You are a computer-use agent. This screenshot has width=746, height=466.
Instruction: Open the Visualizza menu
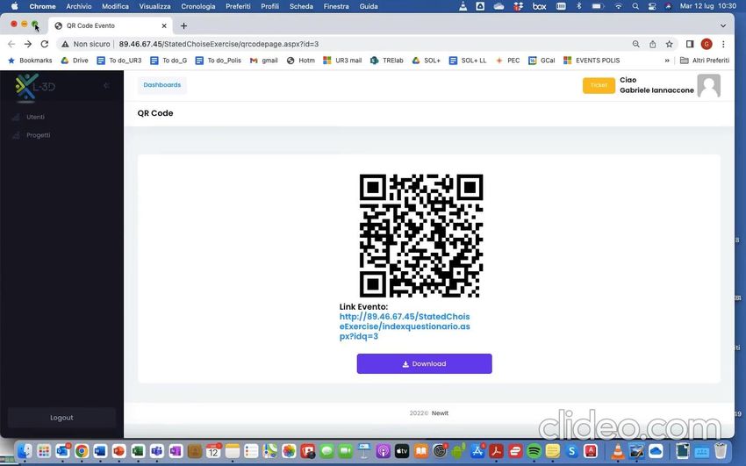[154, 6]
